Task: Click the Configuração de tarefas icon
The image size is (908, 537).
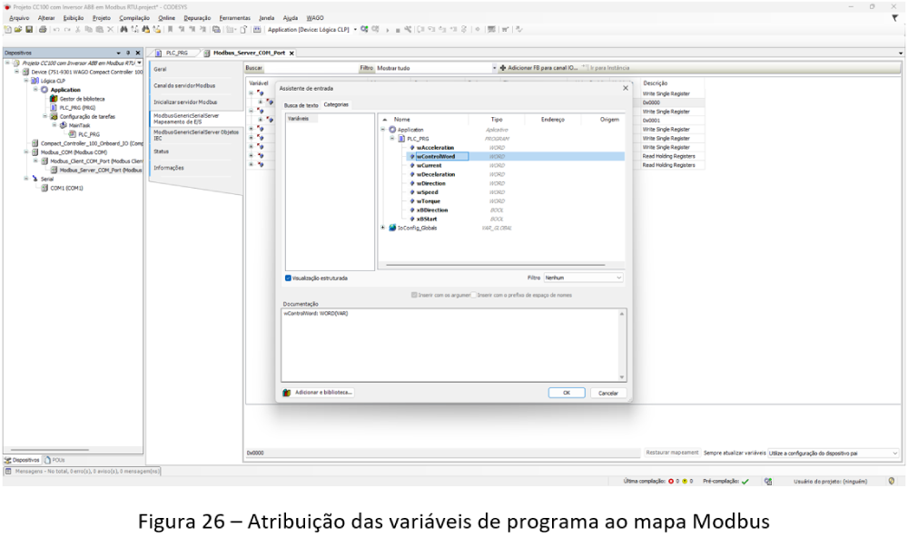Action: (54, 116)
